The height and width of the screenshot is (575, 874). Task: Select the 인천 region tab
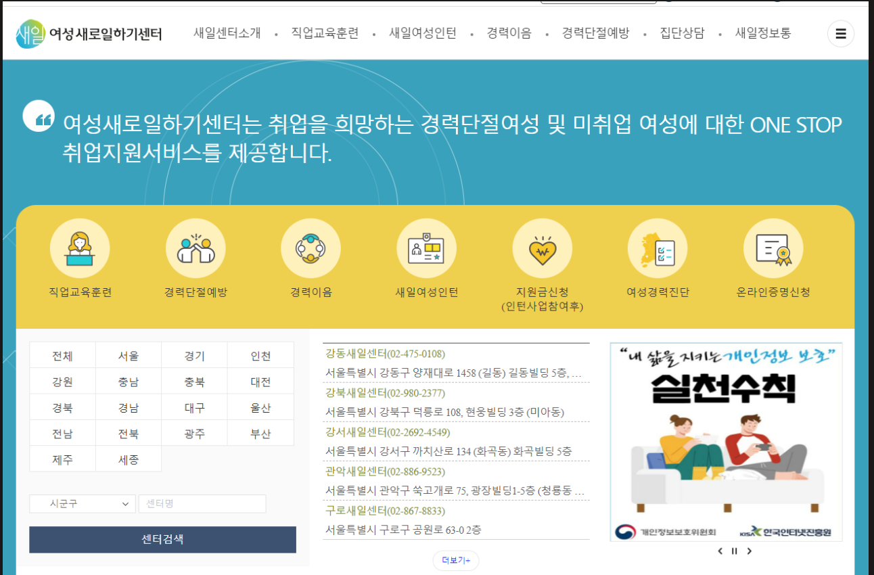(260, 355)
